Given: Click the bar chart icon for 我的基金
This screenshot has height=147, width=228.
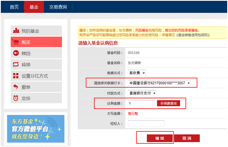Looking at the screenshot, I should pyautogui.click(x=16, y=31).
